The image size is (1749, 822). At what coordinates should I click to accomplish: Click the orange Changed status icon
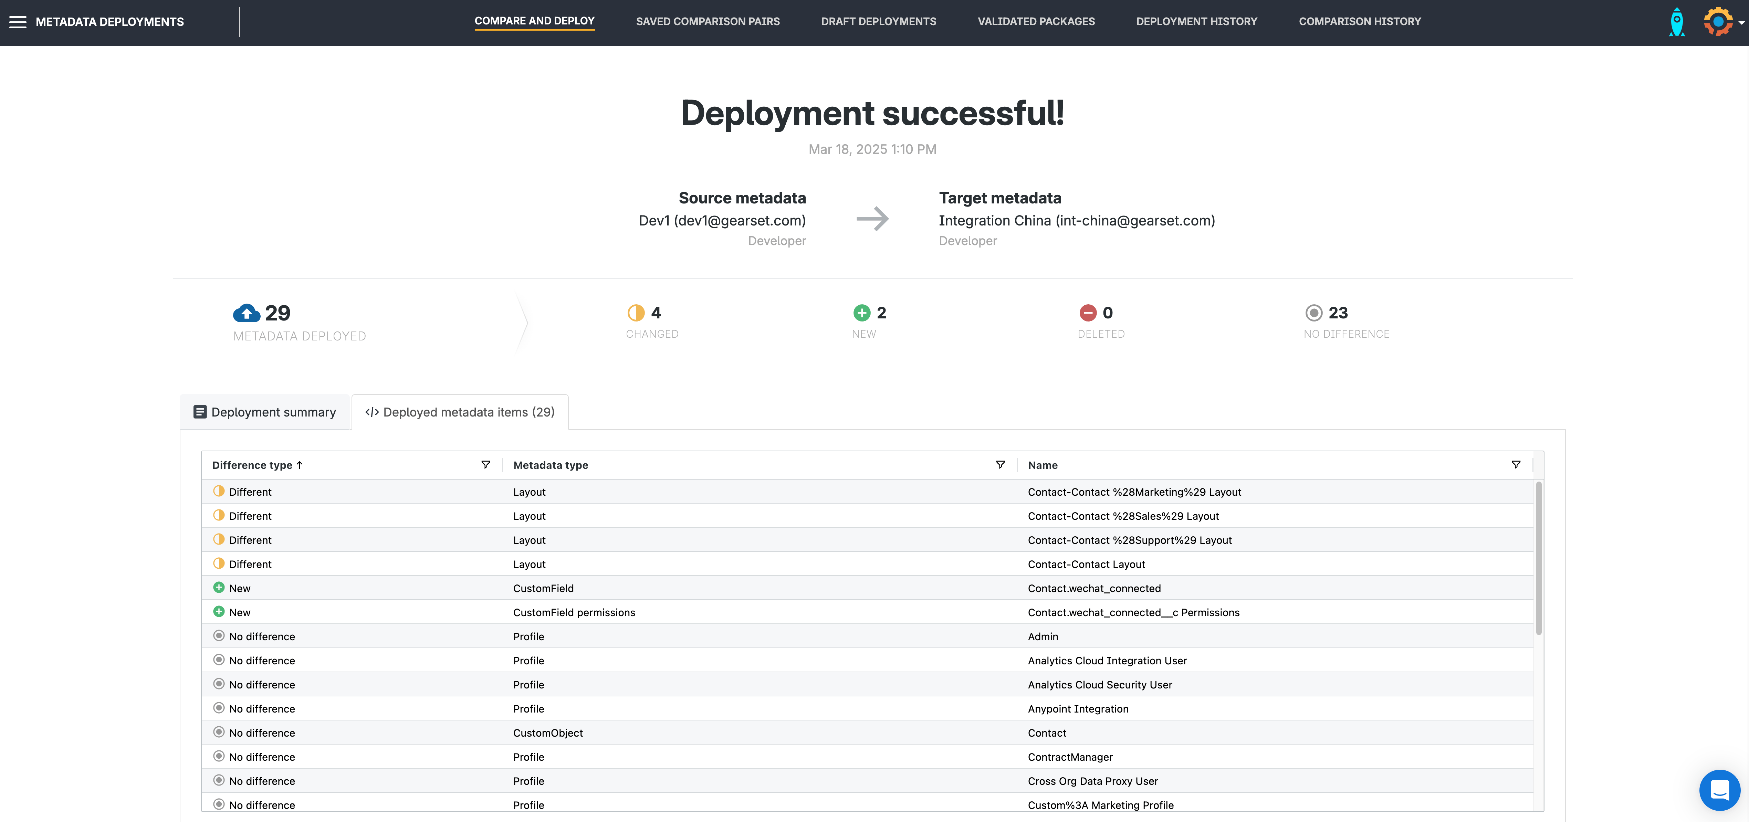(636, 313)
